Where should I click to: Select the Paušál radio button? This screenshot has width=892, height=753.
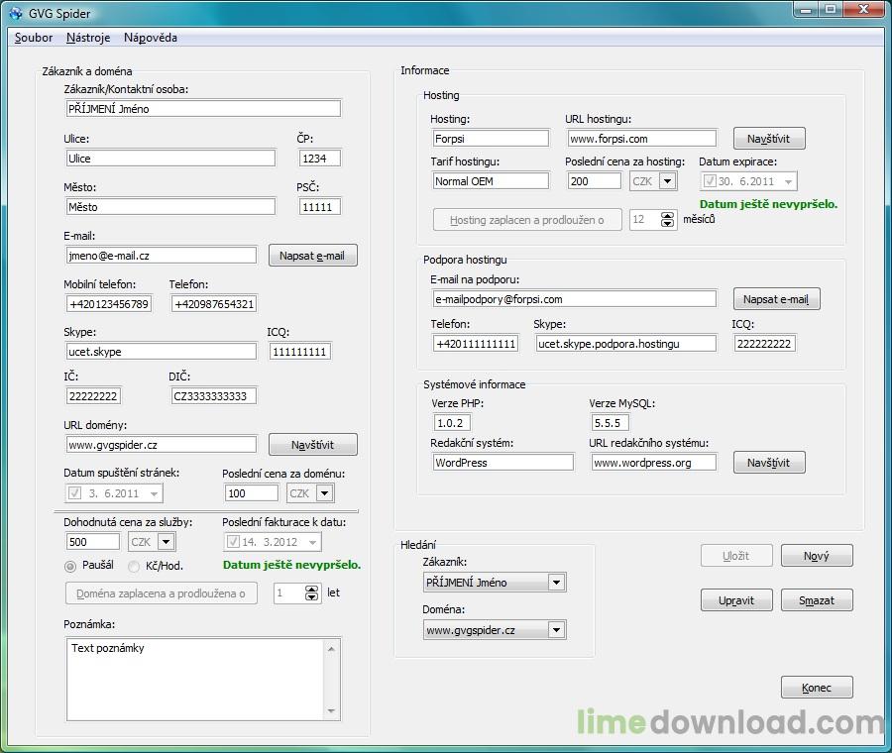70,566
